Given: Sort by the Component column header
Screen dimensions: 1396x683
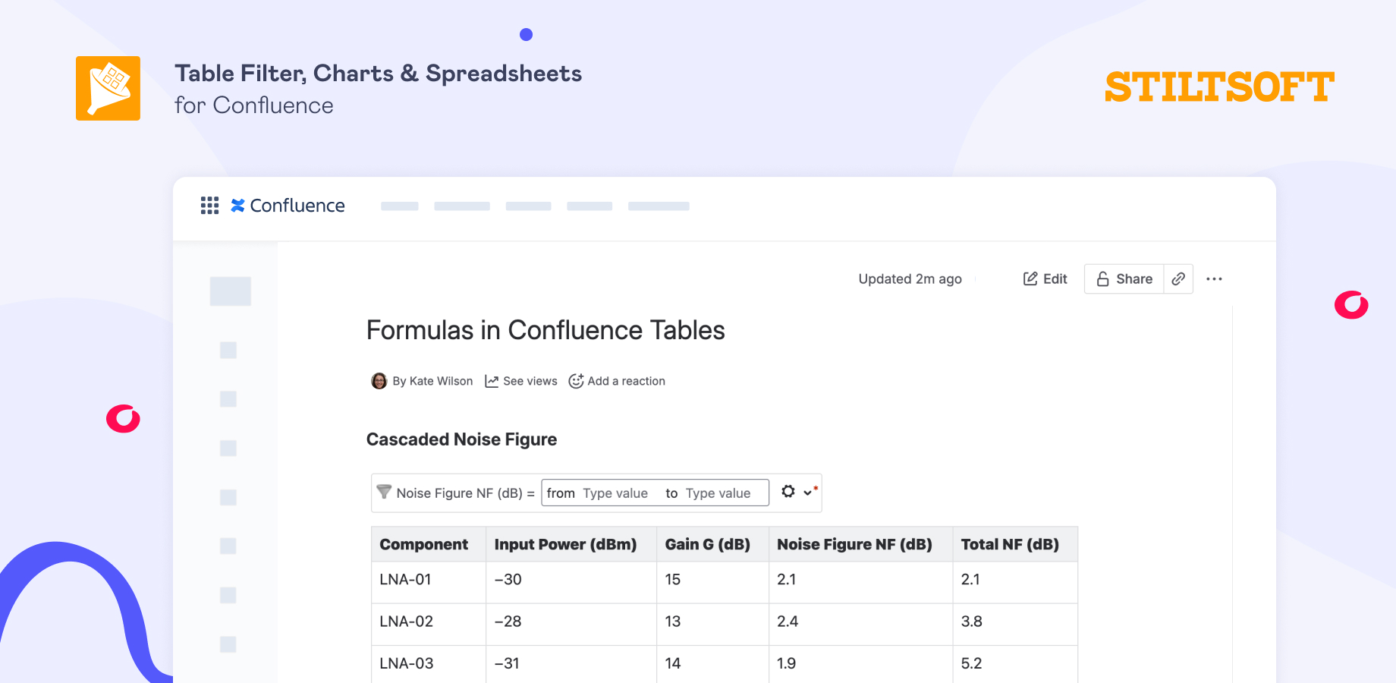Looking at the screenshot, I should click(429, 544).
